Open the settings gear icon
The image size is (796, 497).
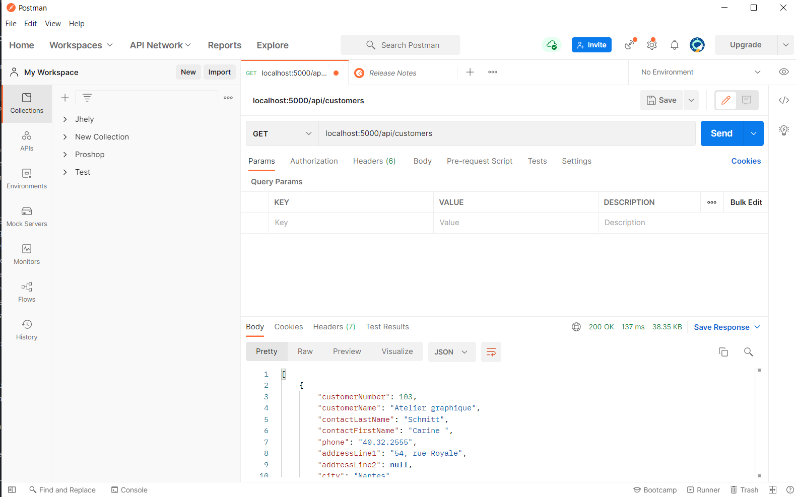(652, 45)
